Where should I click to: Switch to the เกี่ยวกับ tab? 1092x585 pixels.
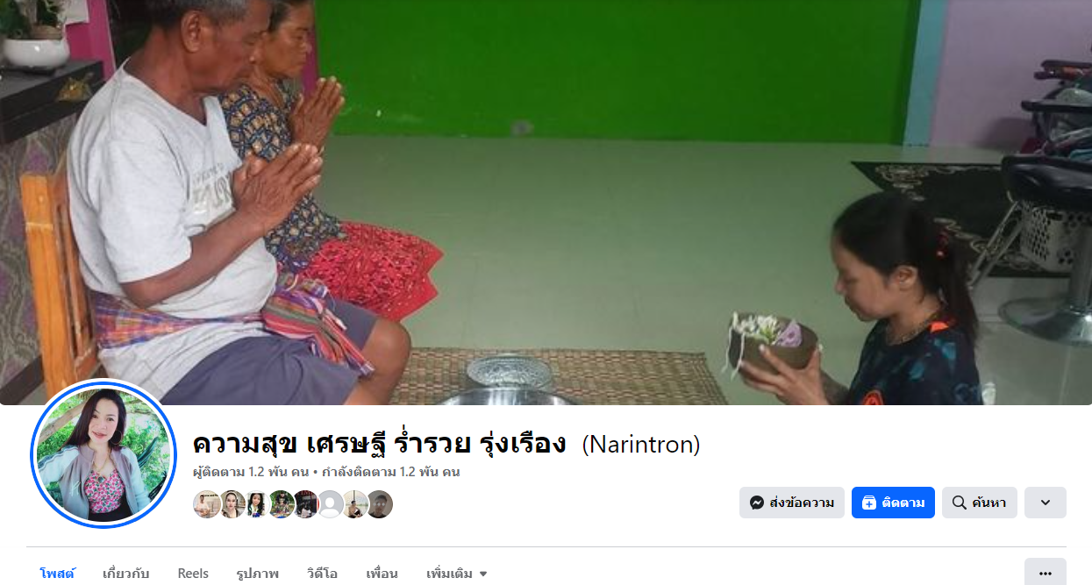click(x=125, y=574)
